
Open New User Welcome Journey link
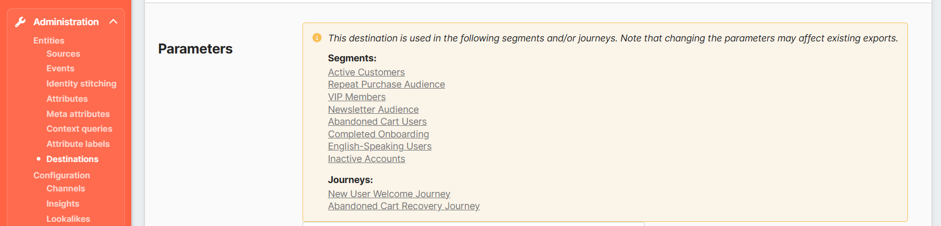click(x=389, y=194)
